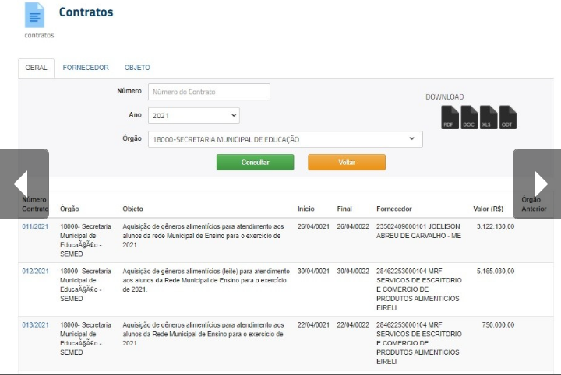The image size is (561, 375).
Task: Click the Início column header
Action: [x=306, y=209]
